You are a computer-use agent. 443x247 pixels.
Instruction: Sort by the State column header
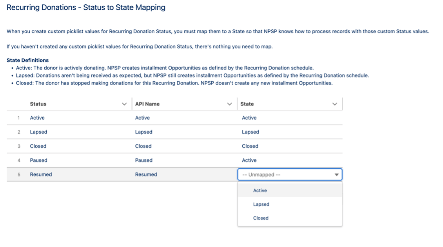point(247,104)
